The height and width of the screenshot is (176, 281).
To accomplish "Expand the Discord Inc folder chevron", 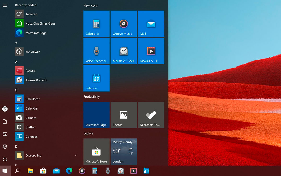I will click(x=75, y=155).
